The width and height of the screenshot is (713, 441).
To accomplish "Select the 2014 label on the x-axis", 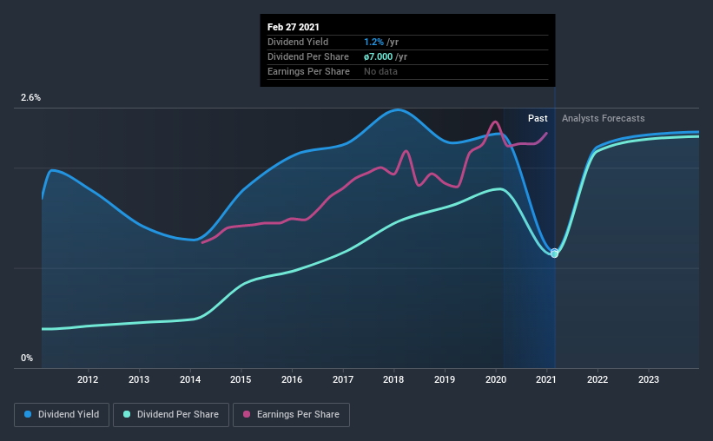I will coord(190,379).
